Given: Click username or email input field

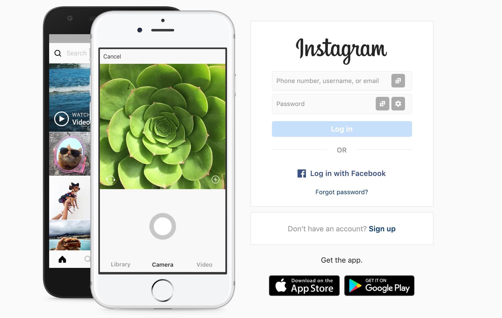Looking at the screenshot, I should pyautogui.click(x=341, y=81).
